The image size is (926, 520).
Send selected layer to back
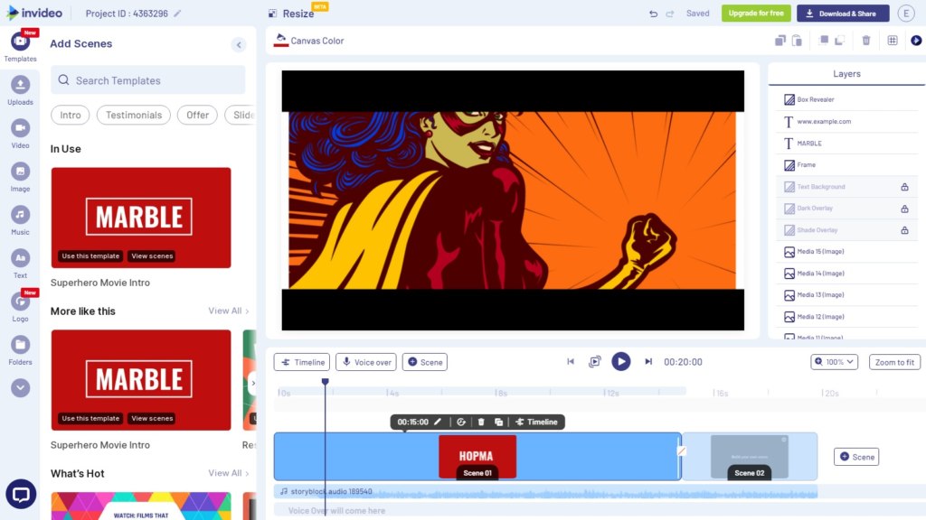pyautogui.click(x=839, y=40)
